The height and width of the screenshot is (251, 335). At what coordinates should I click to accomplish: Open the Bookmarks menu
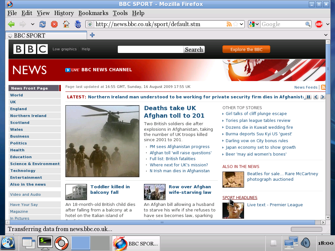(x=93, y=13)
